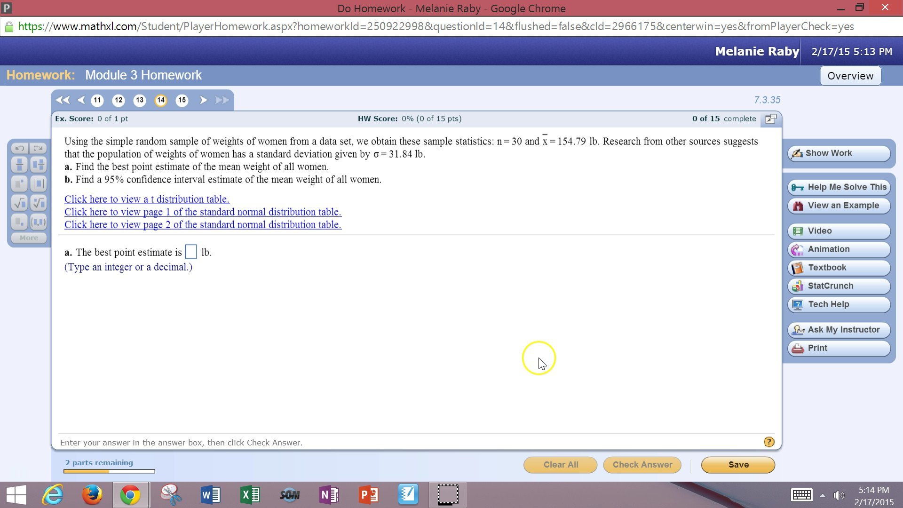The height and width of the screenshot is (508, 903).
Task: Open Excel from the taskbar
Action: 250,494
